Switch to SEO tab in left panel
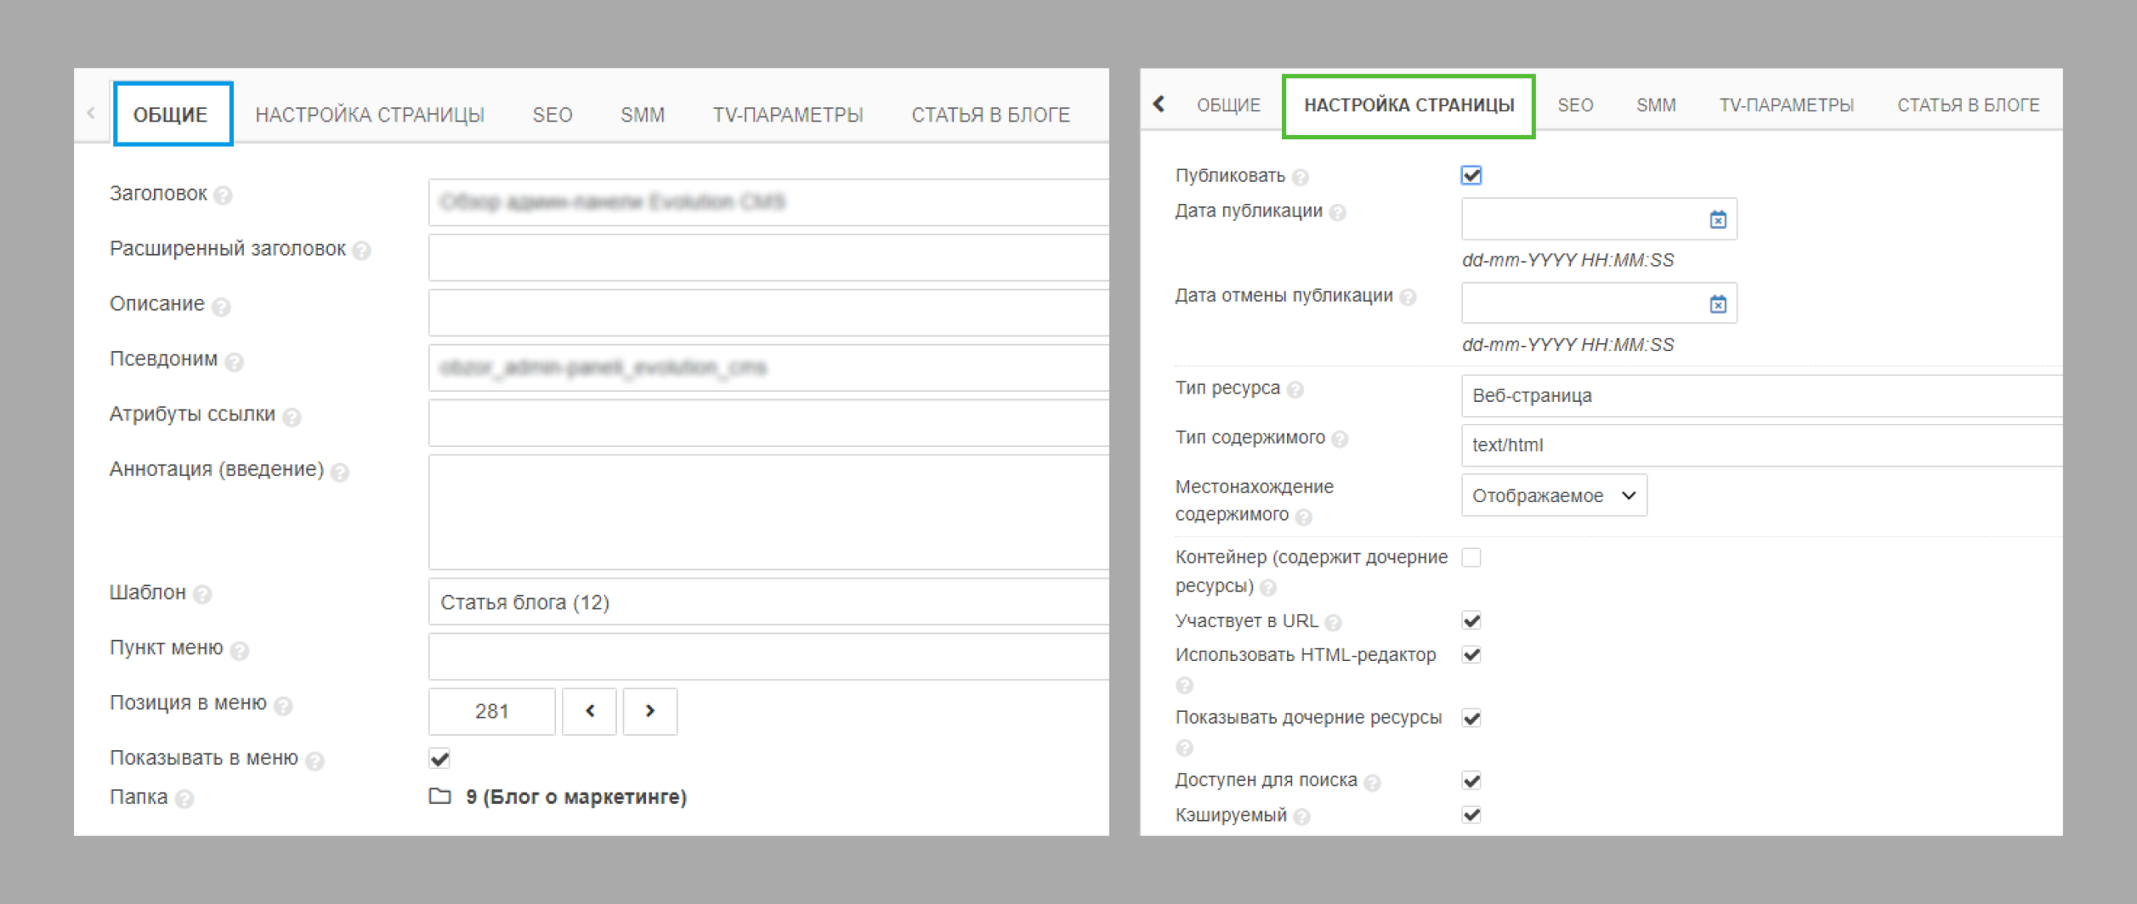The width and height of the screenshot is (2137, 904). tap(552, 115)
